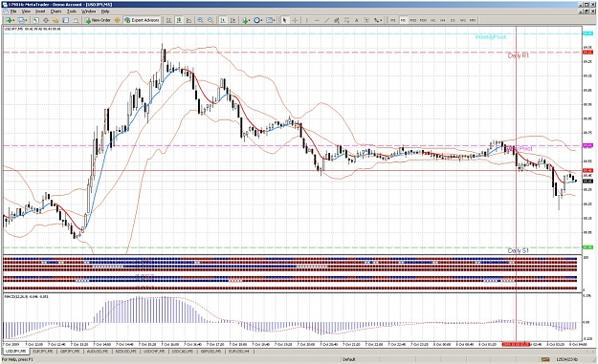Viewport: 598px width, 364px height.
Task: Select the text A drawing tool
Action: (357, 20)
